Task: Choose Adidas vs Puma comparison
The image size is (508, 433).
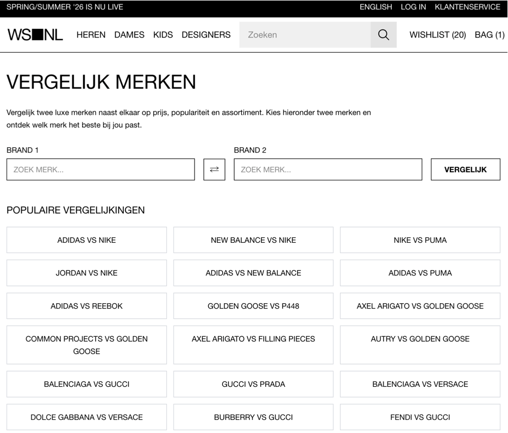Action: point(420,273)
